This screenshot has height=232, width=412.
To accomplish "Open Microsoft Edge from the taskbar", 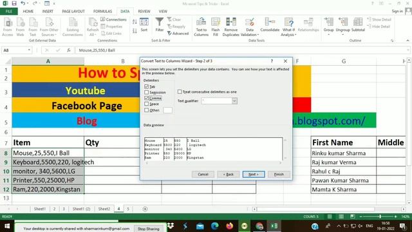I will pos(214,226).
